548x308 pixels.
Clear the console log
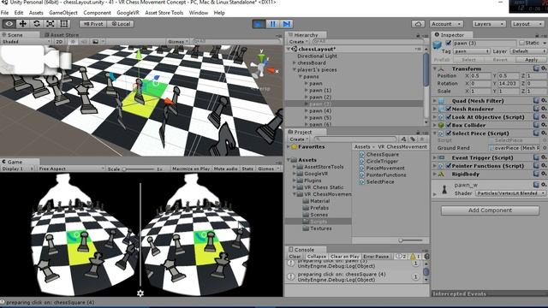click(295, 257)
